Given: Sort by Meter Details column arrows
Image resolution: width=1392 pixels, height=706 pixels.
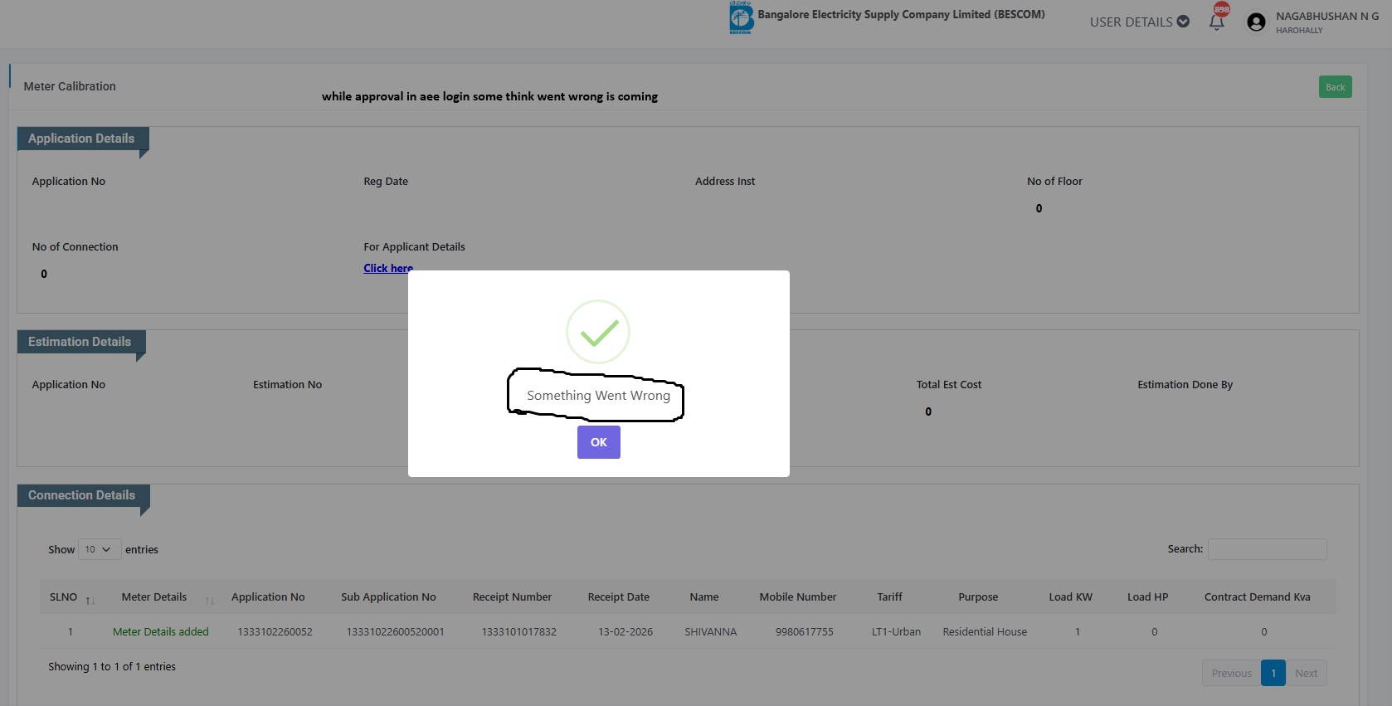Looking at the screenshot, I should pos(210,600).
